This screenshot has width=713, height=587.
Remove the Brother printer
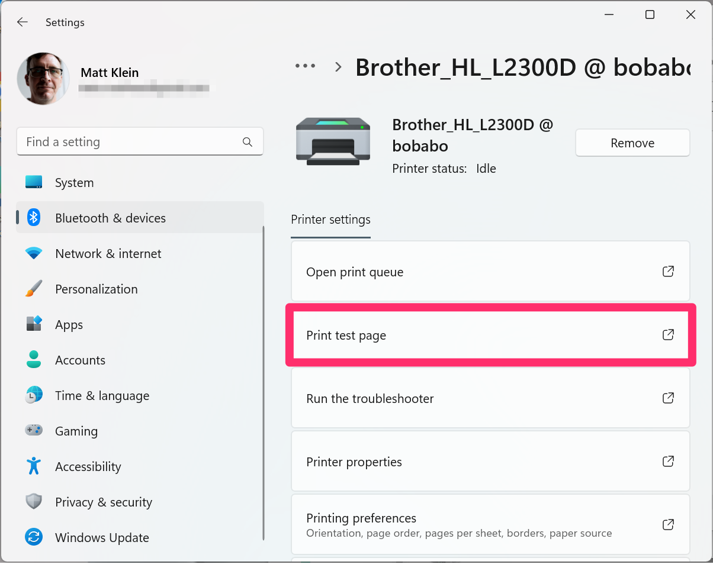tap(632, 143)
